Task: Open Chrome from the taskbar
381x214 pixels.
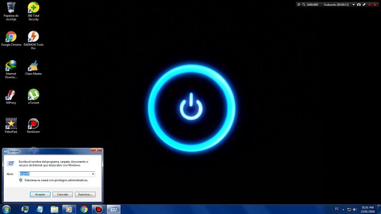Action: [84, 209]
